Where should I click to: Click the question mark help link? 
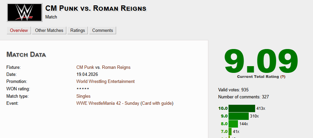tap(283, 77)
